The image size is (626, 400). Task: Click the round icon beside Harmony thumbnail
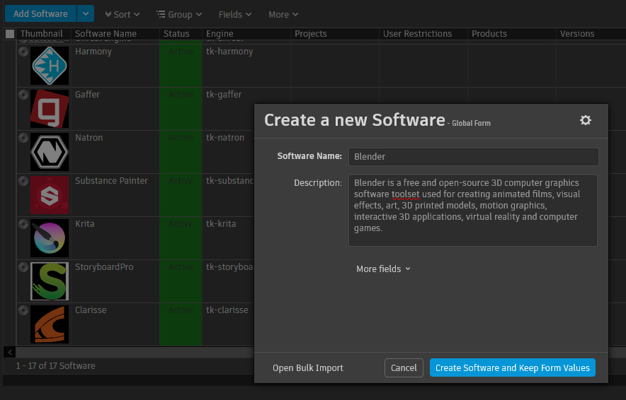pos(23,52)
